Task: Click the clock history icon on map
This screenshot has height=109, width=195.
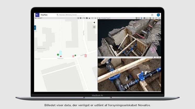Action: coord(94,27)
